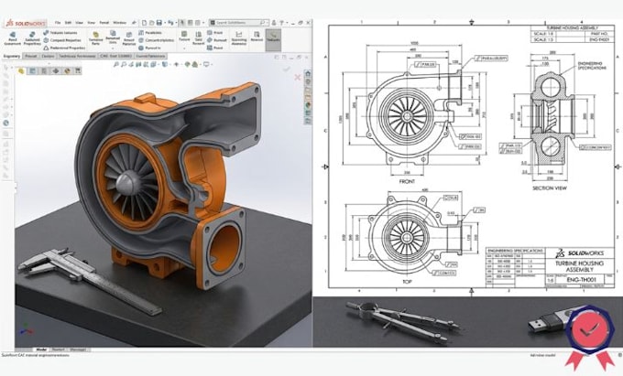Save the model with the floppy disk icon

click(x=158, y=23)
